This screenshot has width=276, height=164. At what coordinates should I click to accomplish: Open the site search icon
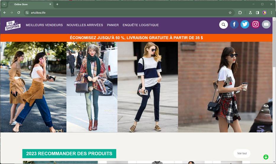[223, 25]
